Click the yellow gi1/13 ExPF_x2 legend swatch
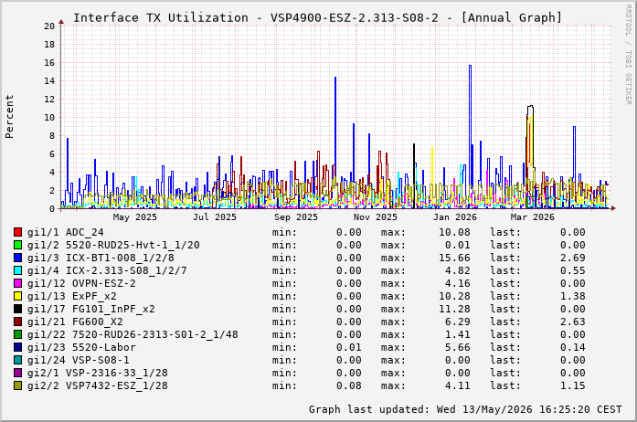Image resolution: width=637 pixels, height=422 pixels. tap(17, 296)
